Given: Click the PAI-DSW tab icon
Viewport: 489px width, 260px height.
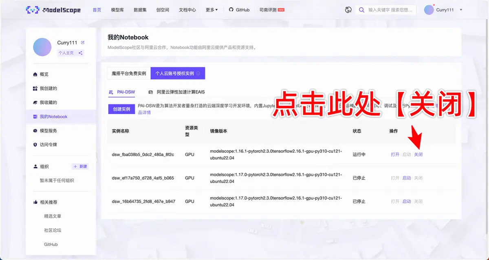Looking at the screenshot, I should click(x=111, y=93).
